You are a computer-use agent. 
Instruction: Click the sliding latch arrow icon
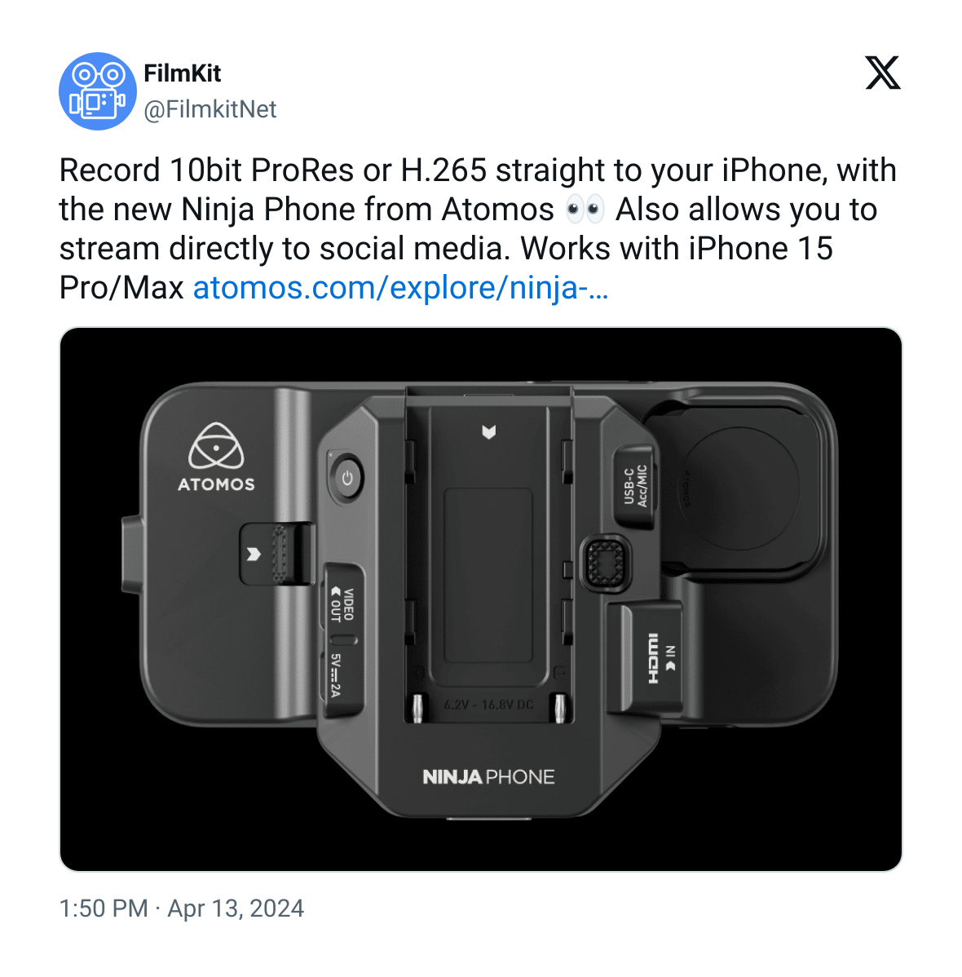coord(254,555)
